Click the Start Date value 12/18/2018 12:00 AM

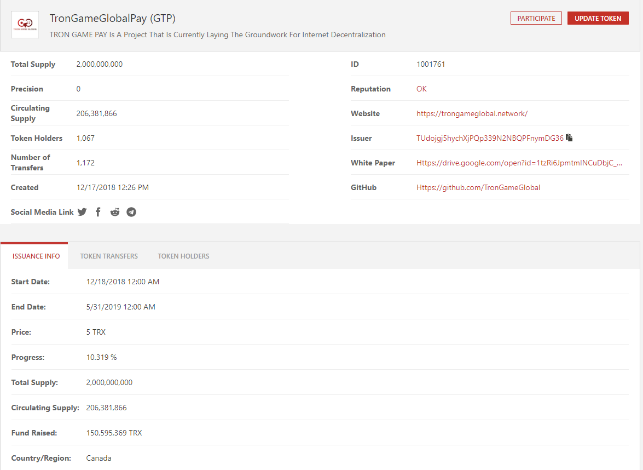coord(123,282)
